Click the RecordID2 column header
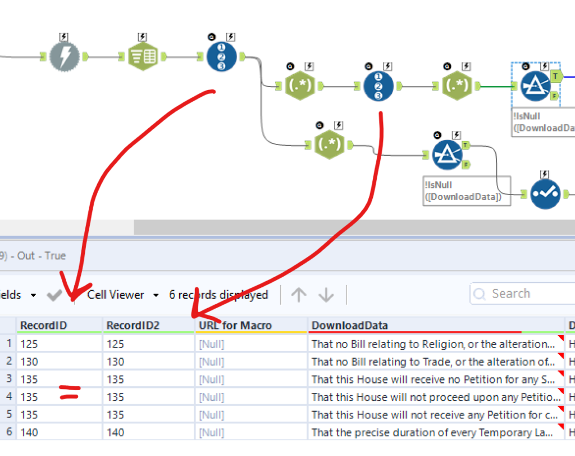The width and height of the screenshot is (575, 456). click(148, 326)
